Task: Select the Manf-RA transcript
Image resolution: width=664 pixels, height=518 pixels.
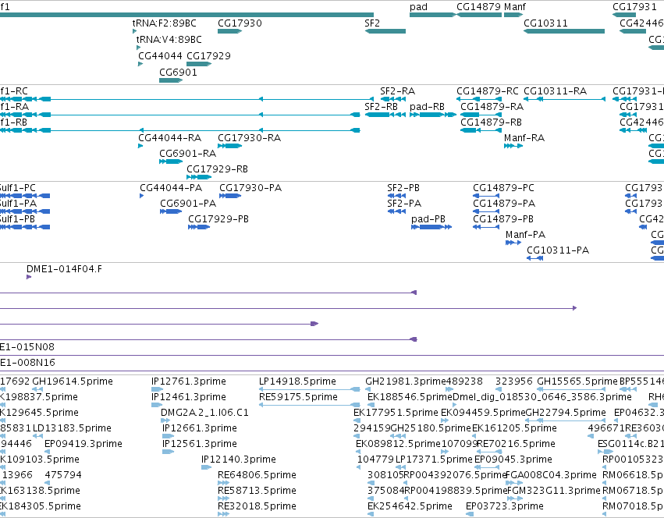Action: (513, 146)
